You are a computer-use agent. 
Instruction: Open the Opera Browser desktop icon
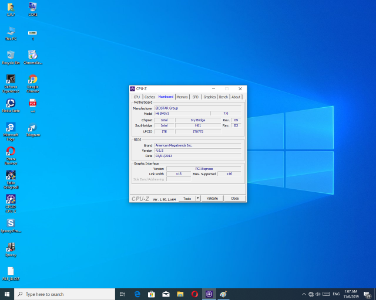click(11, 152)
